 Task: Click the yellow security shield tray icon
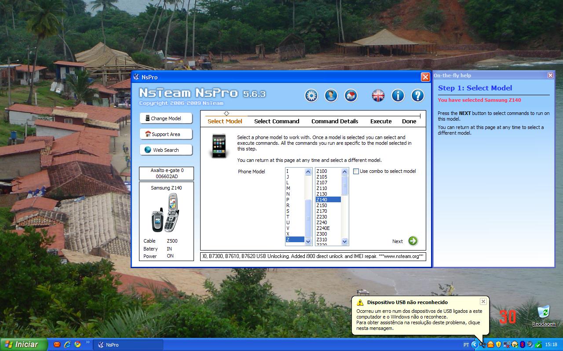point(498,345)
